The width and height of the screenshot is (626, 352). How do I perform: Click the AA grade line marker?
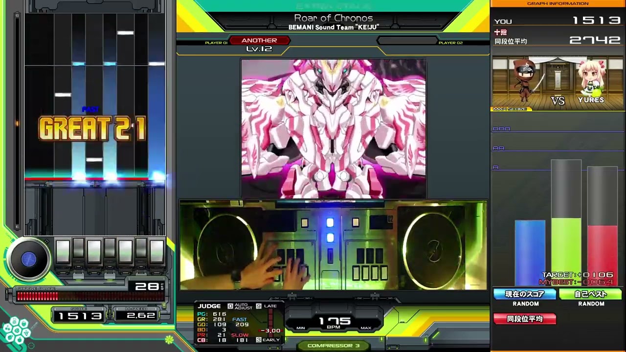(x=498, y=148)
